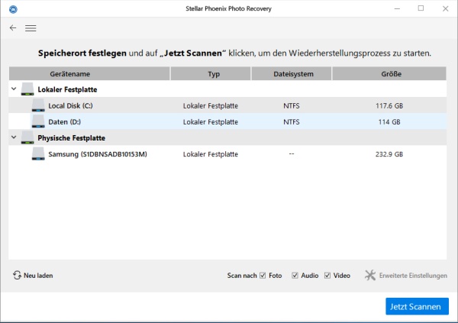Image resolution: width=458 pixels, height=323 pixels.
Task: Click the Typ column header
Action: 211,73
